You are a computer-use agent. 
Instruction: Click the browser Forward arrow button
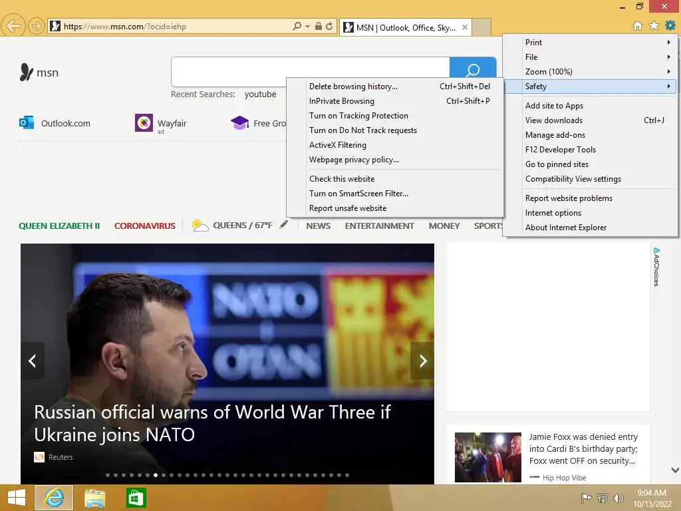[37, 26]
